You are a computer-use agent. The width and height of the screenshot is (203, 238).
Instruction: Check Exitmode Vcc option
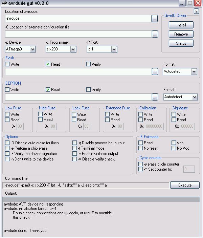(174, 143)
